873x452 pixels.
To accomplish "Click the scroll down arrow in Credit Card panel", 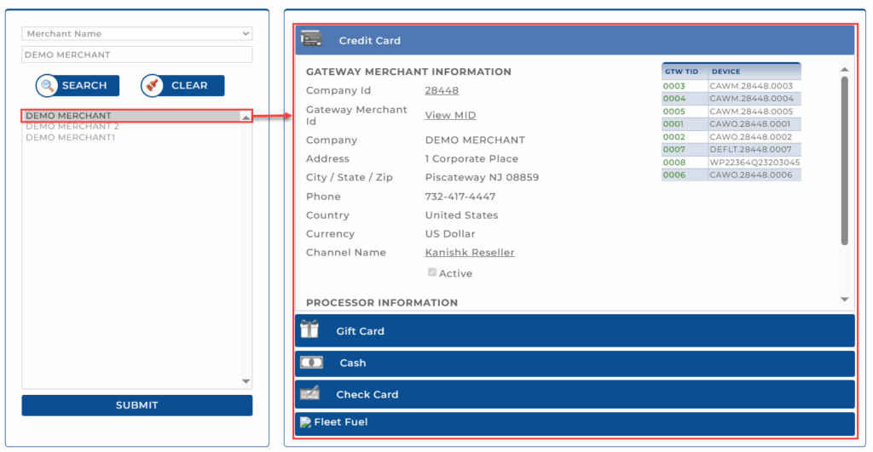I will pyautogui.click(x=844, y=300).
